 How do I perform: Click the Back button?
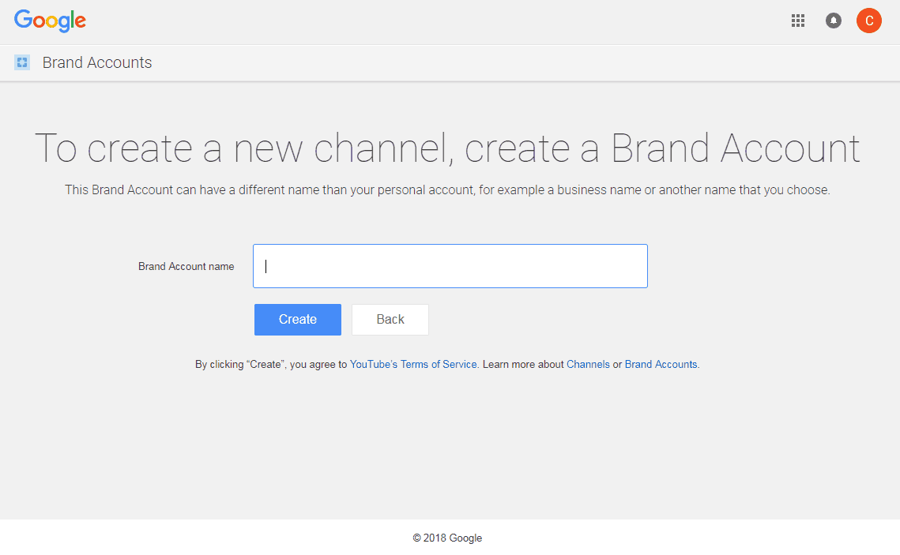(390, 320)
